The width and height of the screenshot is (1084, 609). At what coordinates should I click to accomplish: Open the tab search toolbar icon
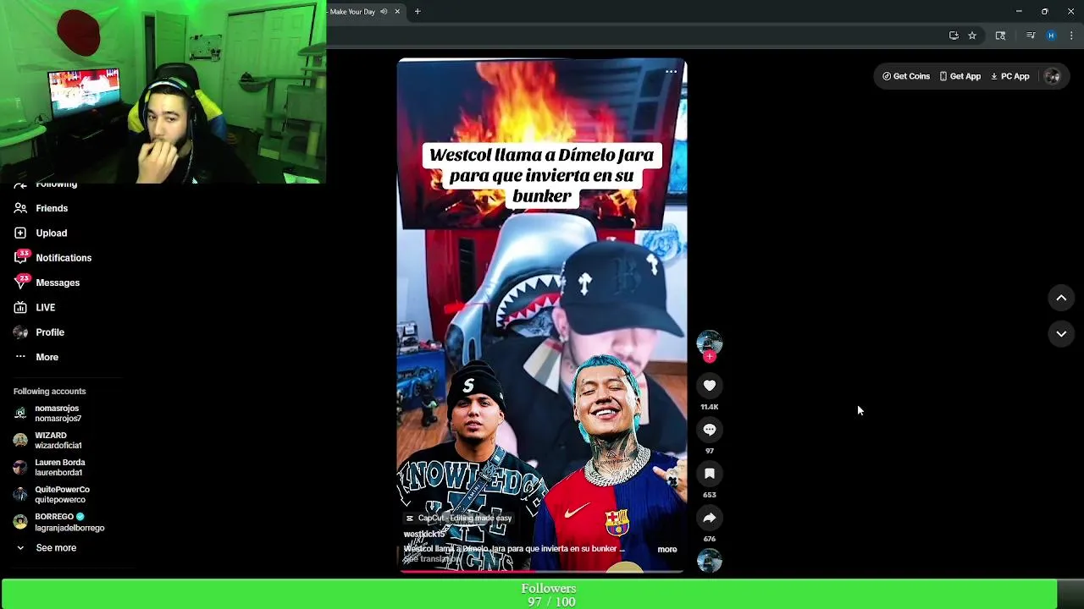[x=1000, y=36]
